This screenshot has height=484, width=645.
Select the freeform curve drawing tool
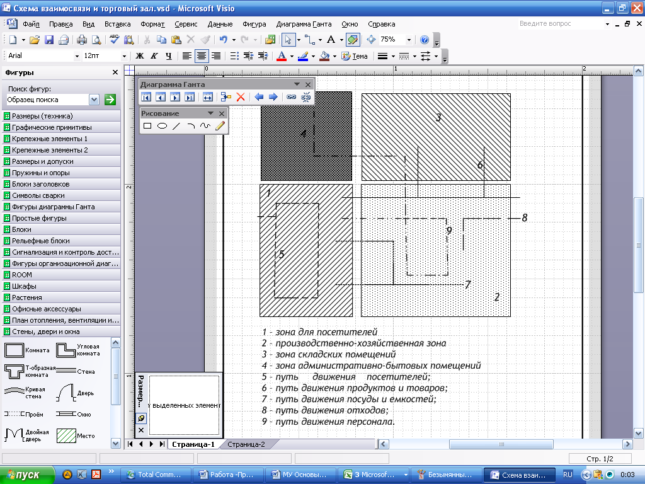pos(205,126)
